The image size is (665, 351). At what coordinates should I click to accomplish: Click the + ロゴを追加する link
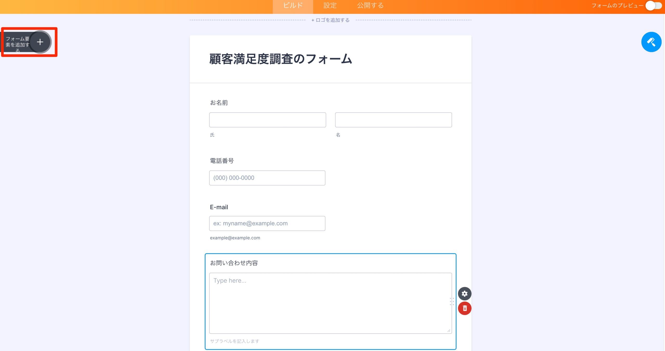330,20
